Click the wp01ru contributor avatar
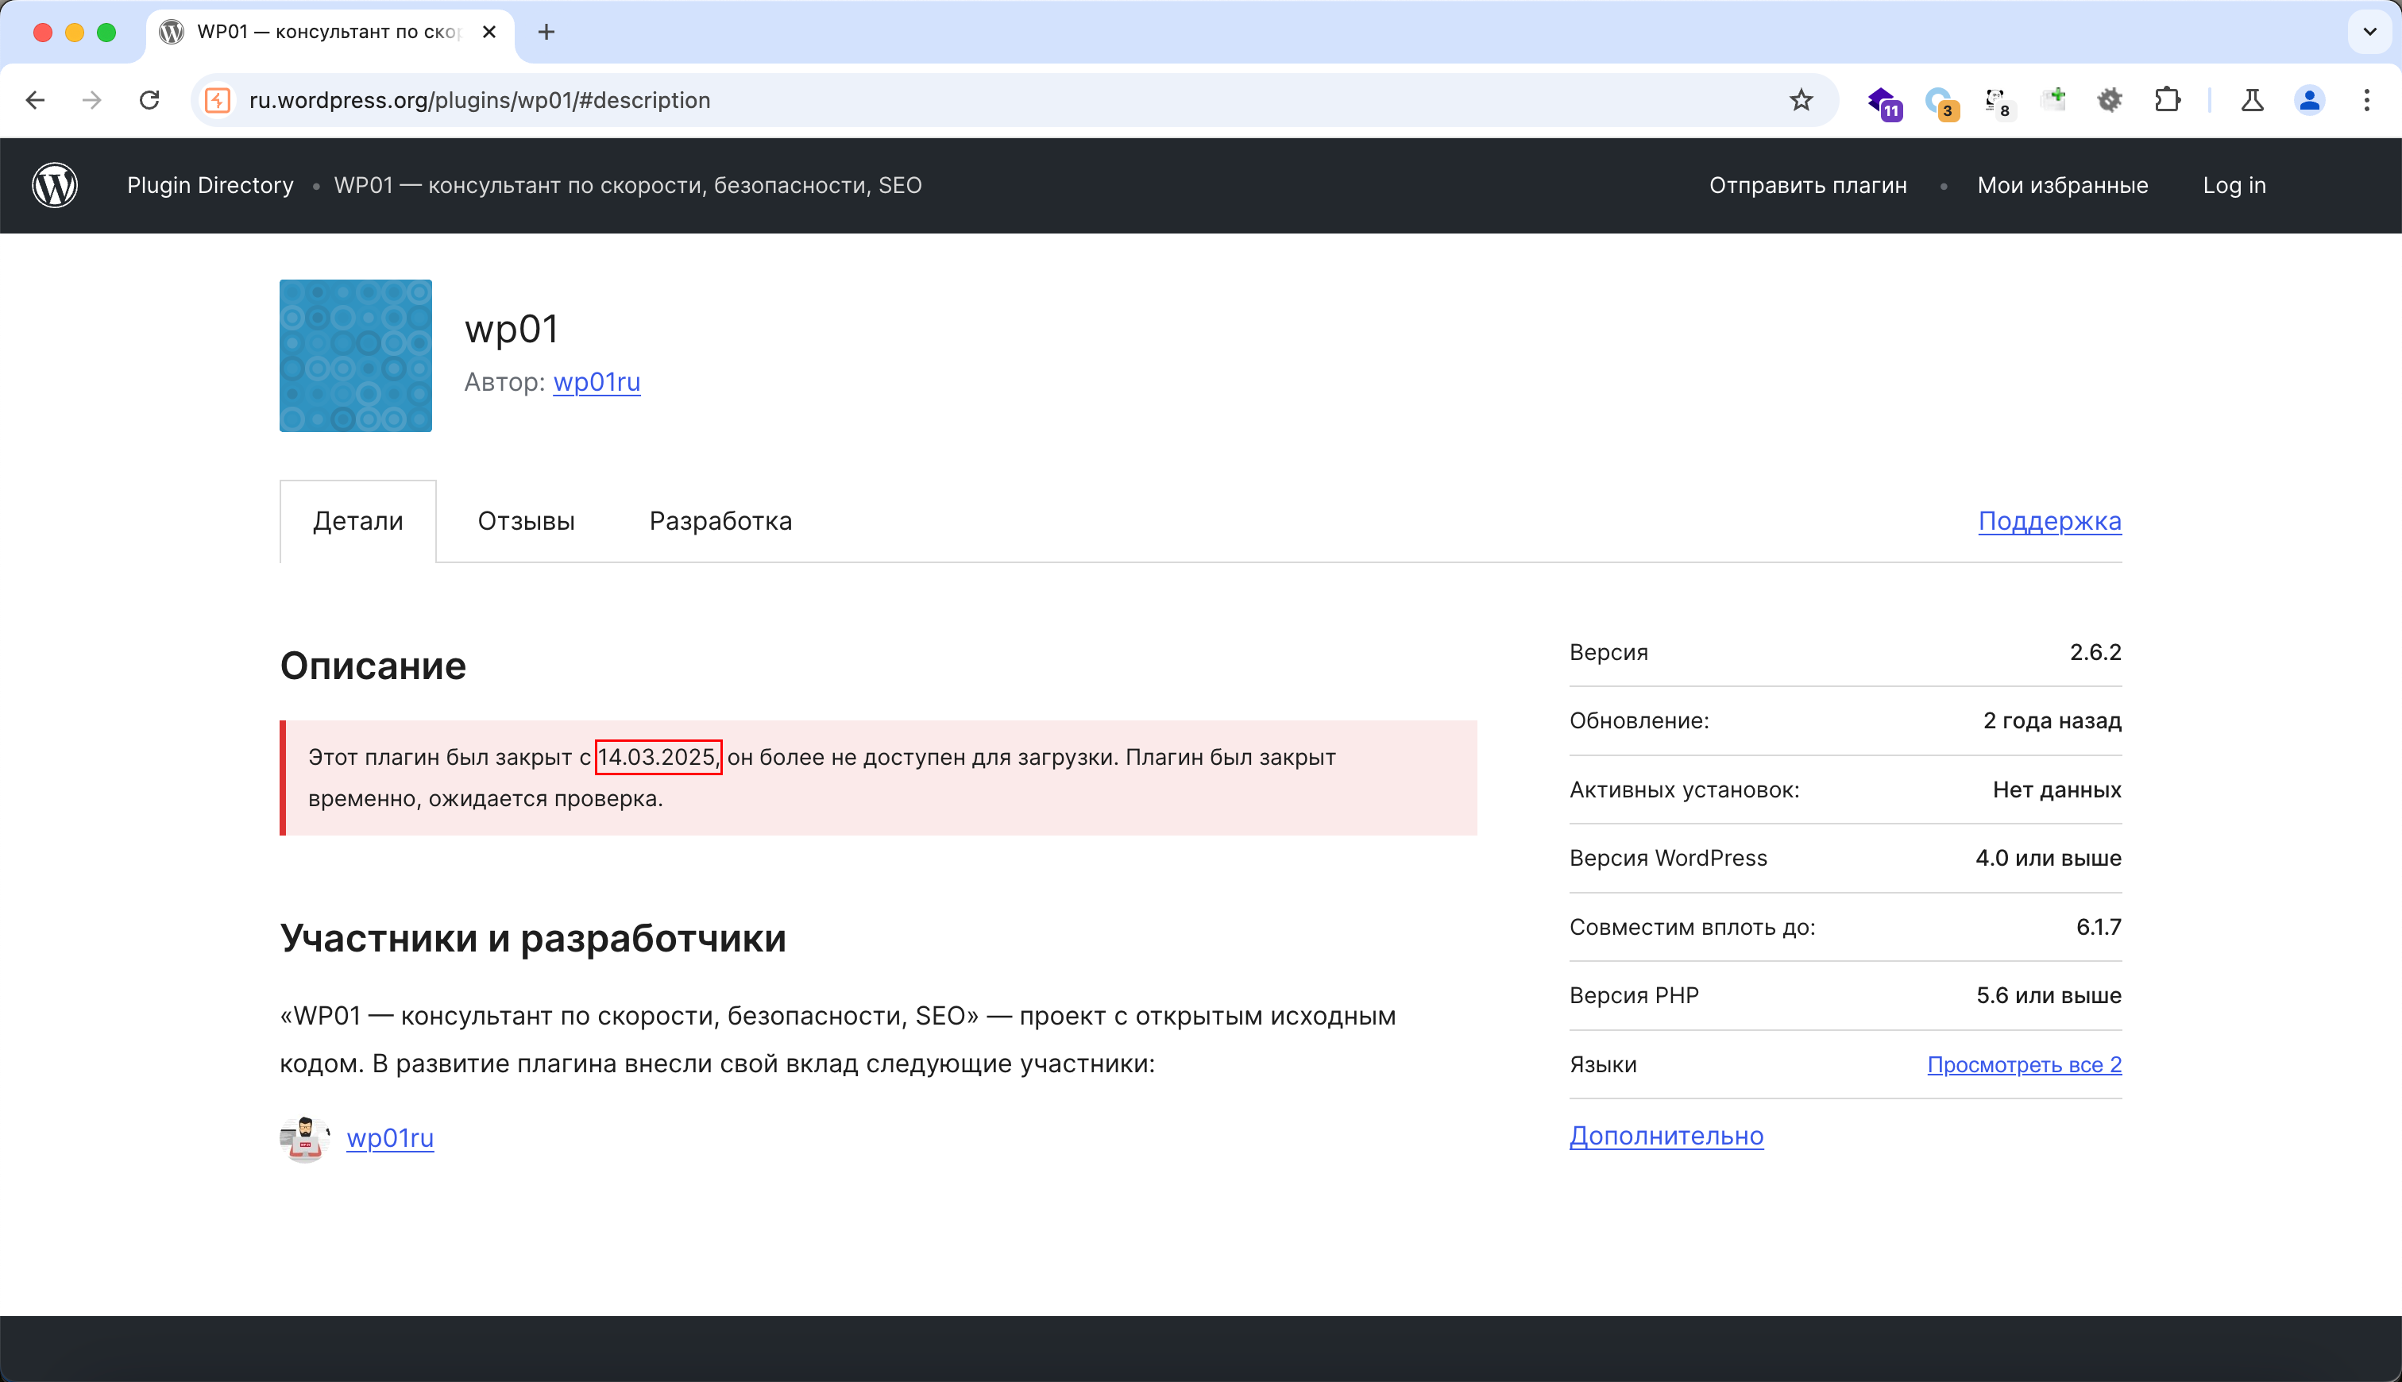 tap(303, 1138)
